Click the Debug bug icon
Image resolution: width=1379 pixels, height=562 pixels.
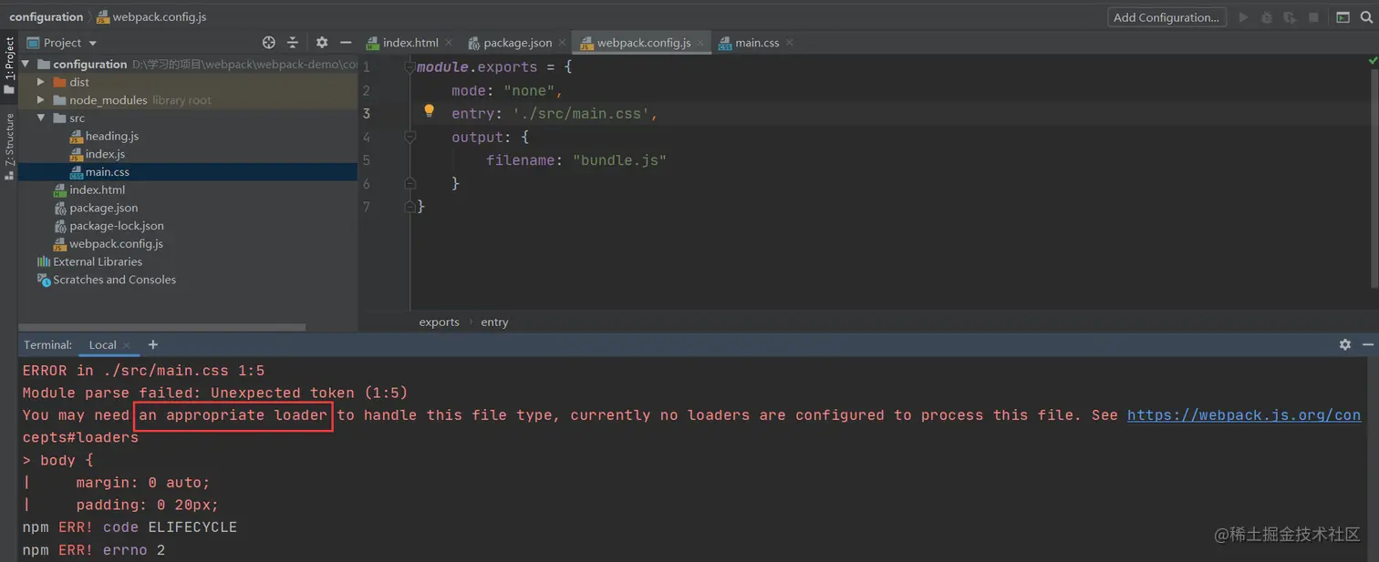click(x=1267, y=17)
